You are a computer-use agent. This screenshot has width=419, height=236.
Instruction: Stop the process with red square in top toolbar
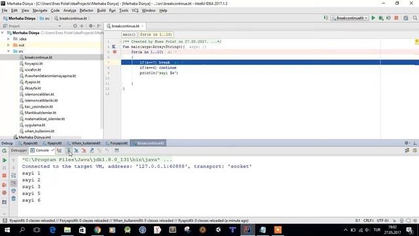(x=396, y=18)
